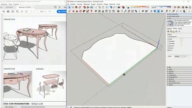Choose the Eraser tool in SketchUp toolbar
192x108 pixels.
(80, 7)
